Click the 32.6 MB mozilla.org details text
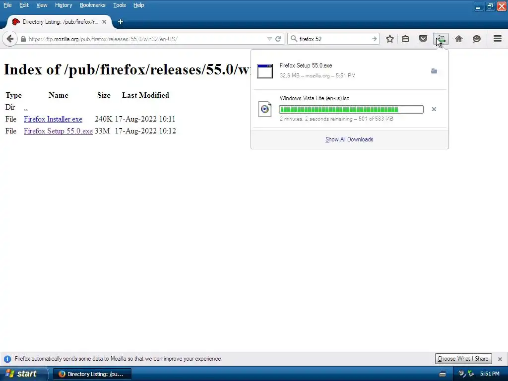The height and width of the screenshot is (381, 508). click(317, 75)
